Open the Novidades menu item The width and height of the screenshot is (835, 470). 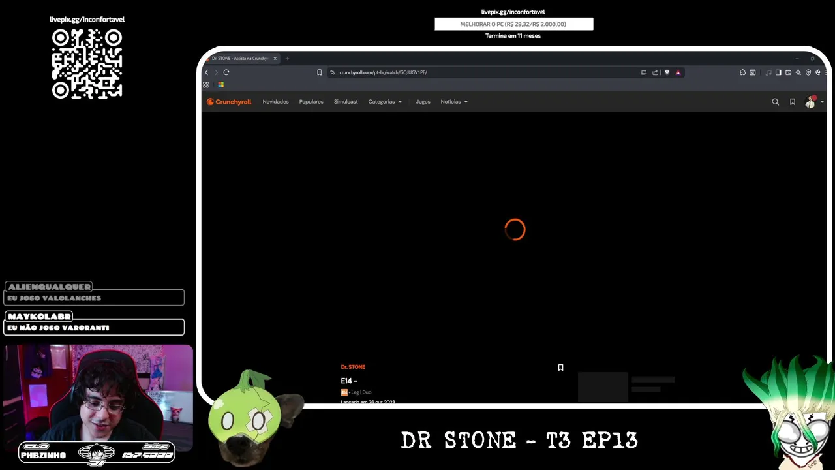pyautogui.click(x=275, y=102)
